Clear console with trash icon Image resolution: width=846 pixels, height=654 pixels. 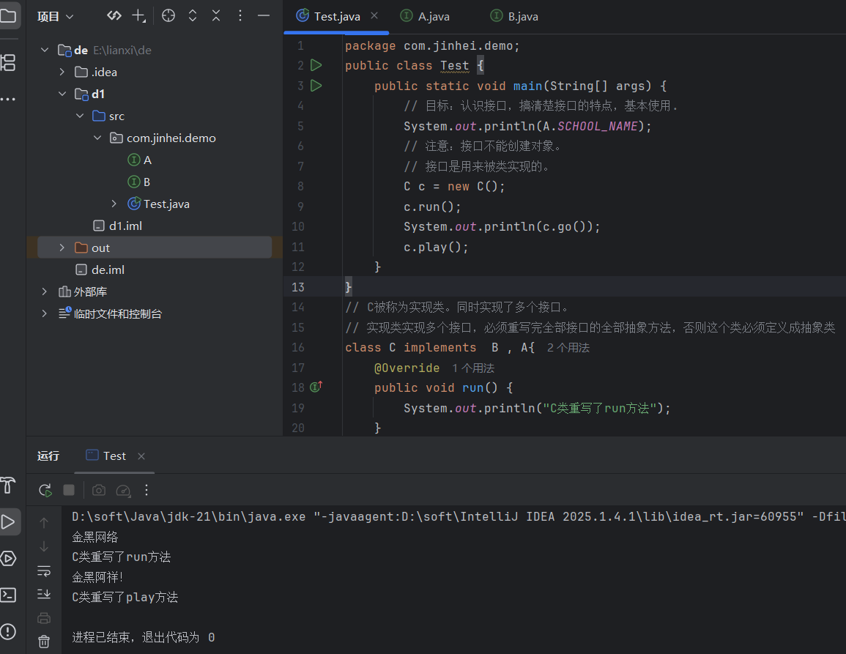pos(44,642)
